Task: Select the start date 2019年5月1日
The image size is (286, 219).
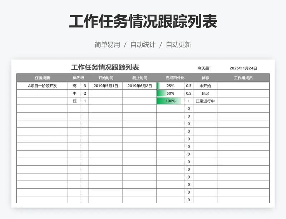Action: (106, 86)
